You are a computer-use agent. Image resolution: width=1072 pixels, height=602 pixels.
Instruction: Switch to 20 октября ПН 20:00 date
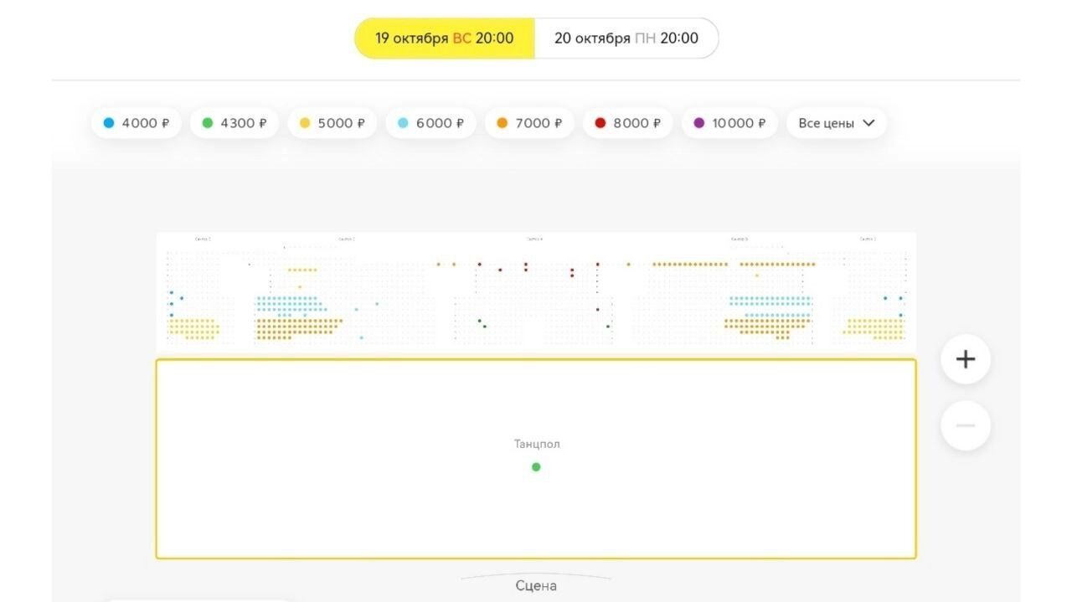tap(626, 39)
